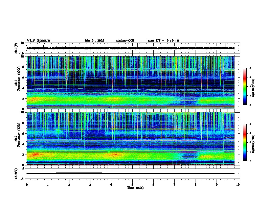Click the "-7" tick on the ch.1 colorbar
This screenshot has height=207, width=268.
tap(250, 105)
